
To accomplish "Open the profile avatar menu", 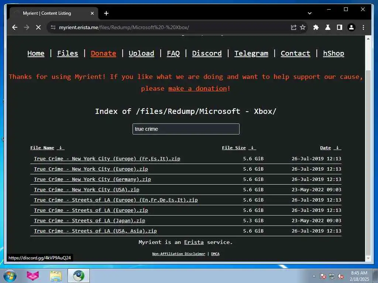I will 351,27.
